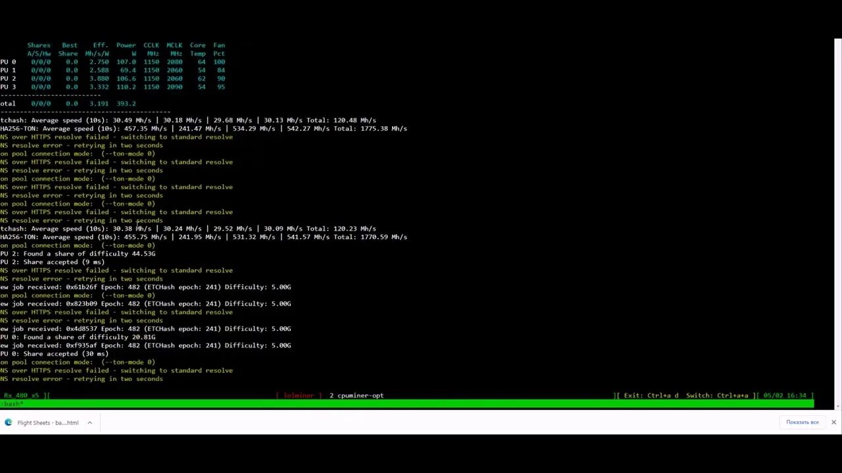Image resolution: width=842 pixels, height=473 pixels.
Task: Click 'Total: 1770.59 Mh/s' text
Action: tap(370, 237)
